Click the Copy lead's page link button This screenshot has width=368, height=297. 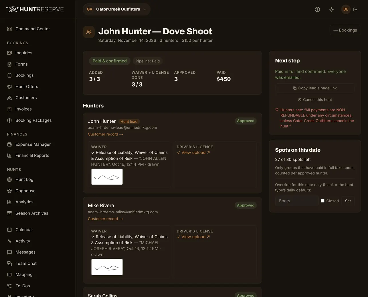click(315, 88)
